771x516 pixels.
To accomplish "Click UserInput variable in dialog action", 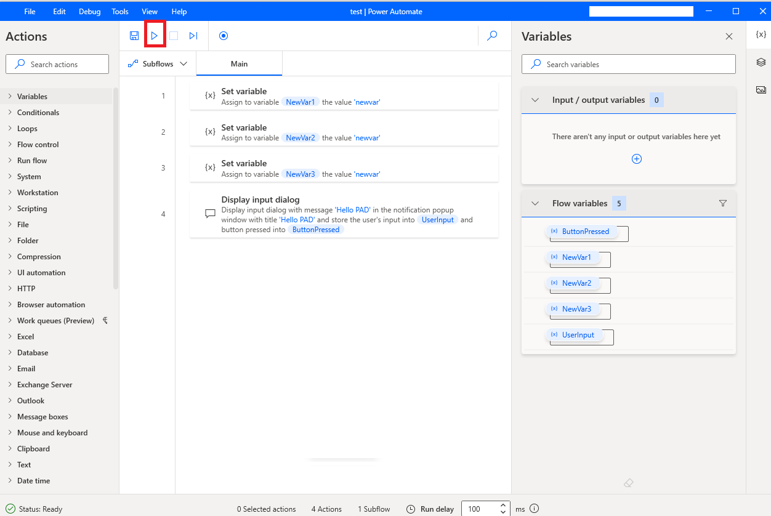I will point(437,220).
